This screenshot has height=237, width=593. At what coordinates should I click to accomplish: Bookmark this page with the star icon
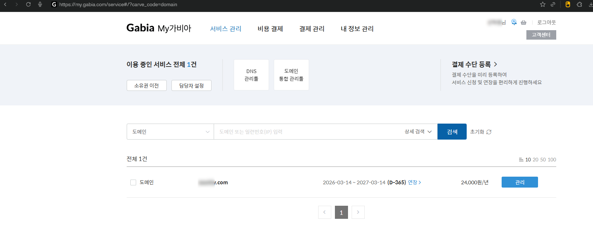point(543,4)
